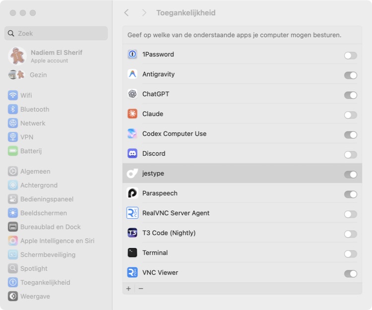Image resolution: width=372 pixels, height=310 pixels.
Task: Enable the RealVNC Server Agent toggle
Action: pos(350,214)
